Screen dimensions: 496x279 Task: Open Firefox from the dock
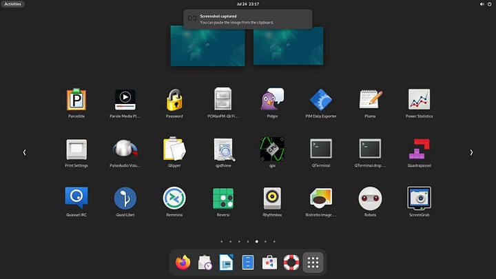183,262
